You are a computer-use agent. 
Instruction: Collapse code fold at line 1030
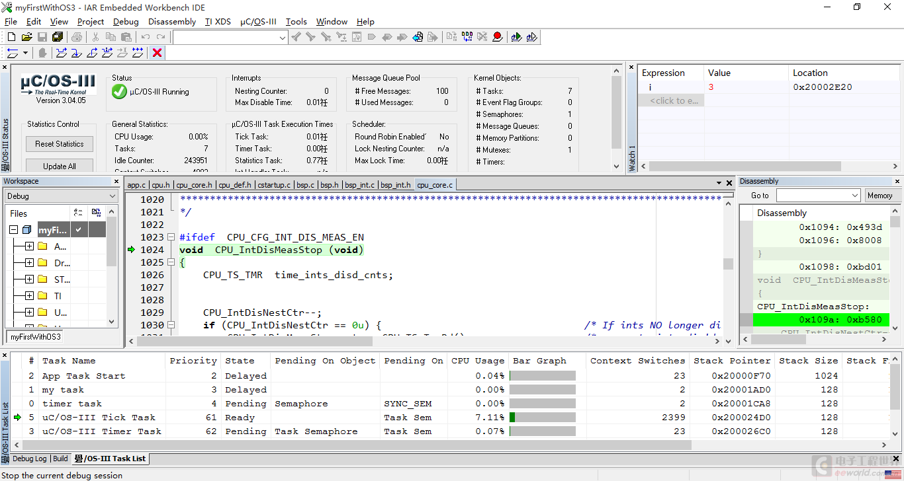point(171,325)
